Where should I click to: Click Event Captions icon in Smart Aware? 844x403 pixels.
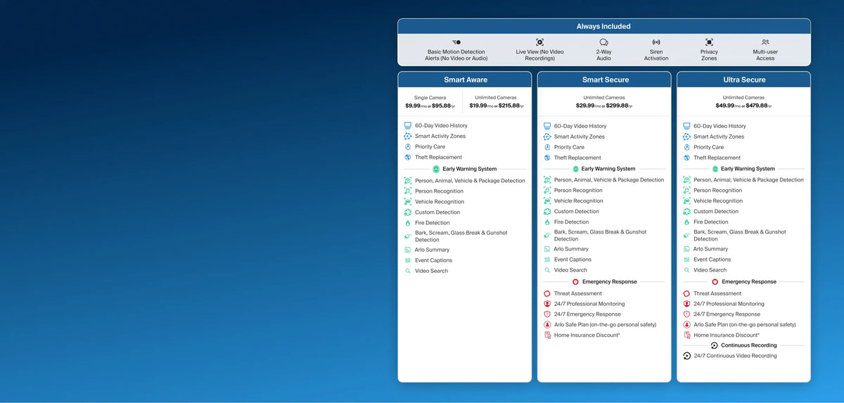coord(408,260)
